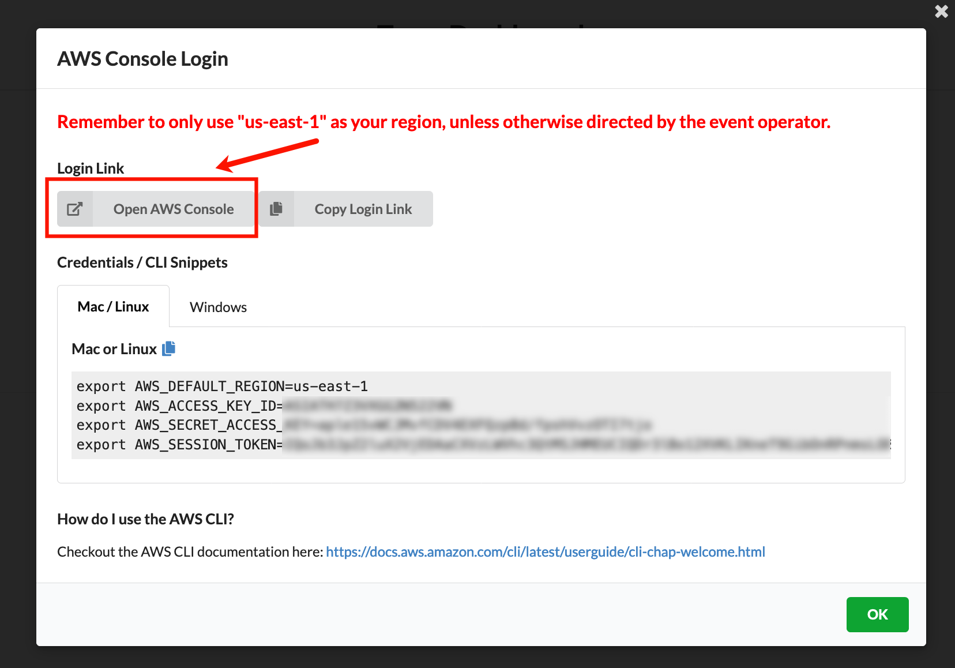Click the Copy Login Link button

pos(345,209)
